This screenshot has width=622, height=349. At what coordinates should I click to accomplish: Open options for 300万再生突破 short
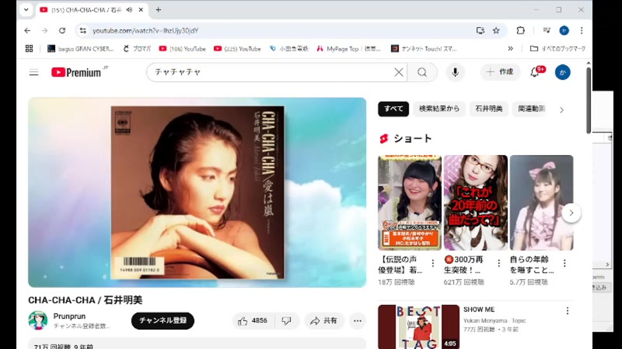(499, 263)
